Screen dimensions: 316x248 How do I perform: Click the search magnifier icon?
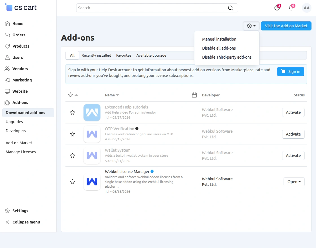[230, 8]
